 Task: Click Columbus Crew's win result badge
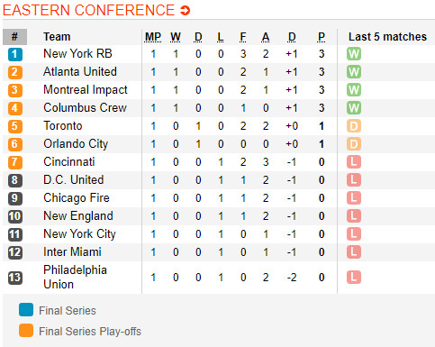(x=354, y=108)
